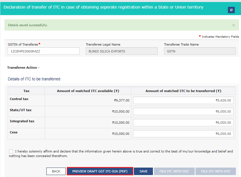Edit the Cess transfer amount field
This screenshot has height=177, width=241.
[x=183, y=134]
